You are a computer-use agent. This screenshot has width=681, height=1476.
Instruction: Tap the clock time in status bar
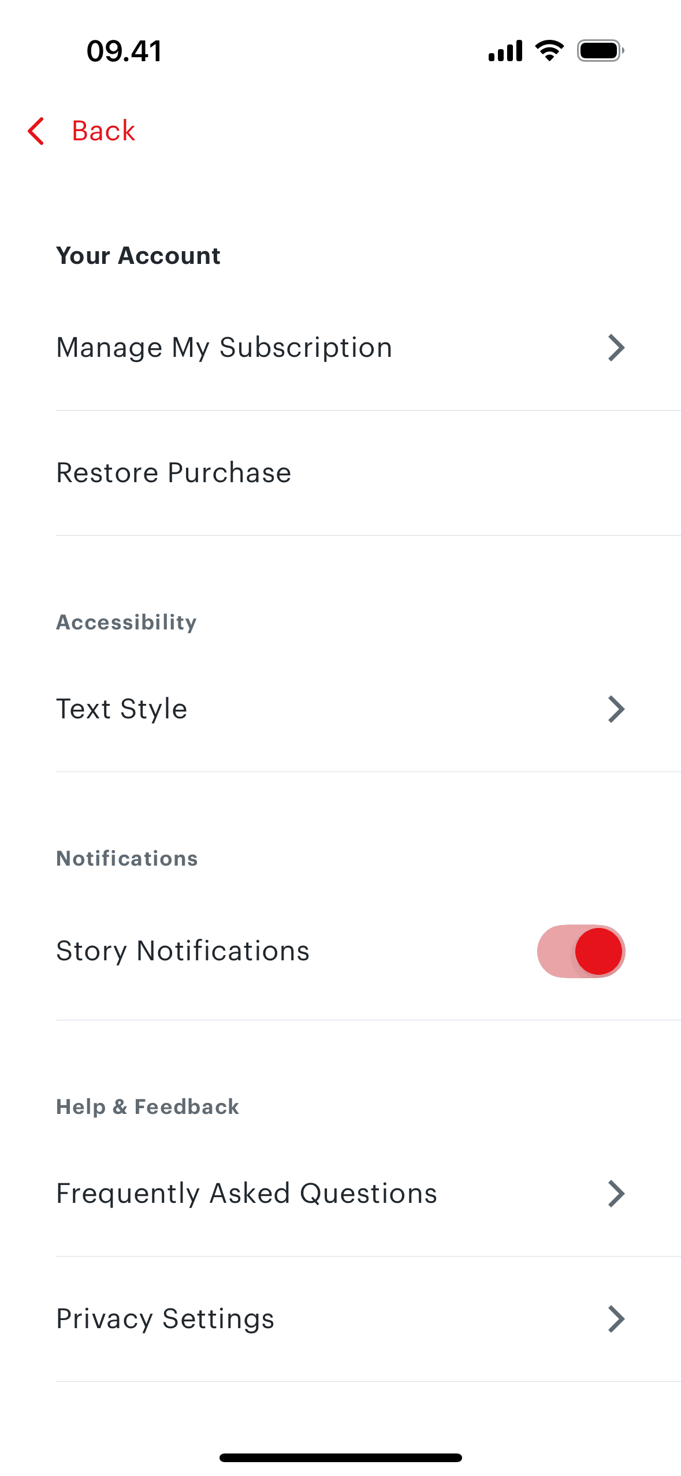(124, 51)
